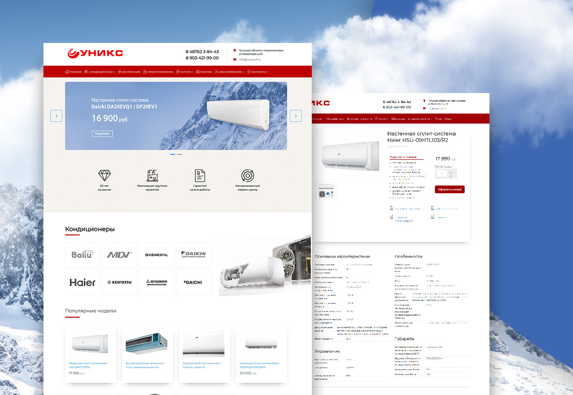This screenshot has height=395, width=573.
Task: Click the Кондиционеры section heading
Action: 90,229
